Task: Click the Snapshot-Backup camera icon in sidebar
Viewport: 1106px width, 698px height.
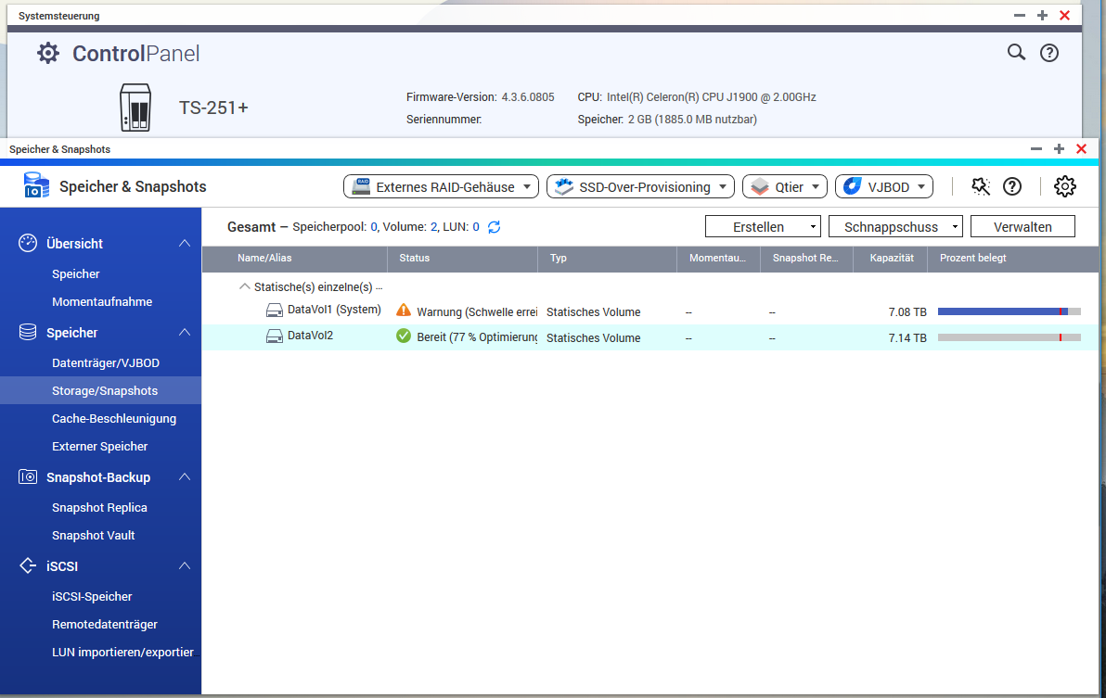Action: 28,476
